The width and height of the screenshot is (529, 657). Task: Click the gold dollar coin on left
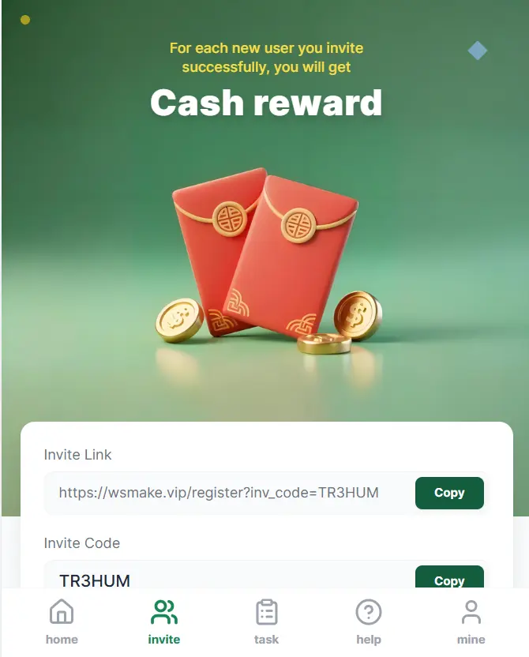pos(179,320)
